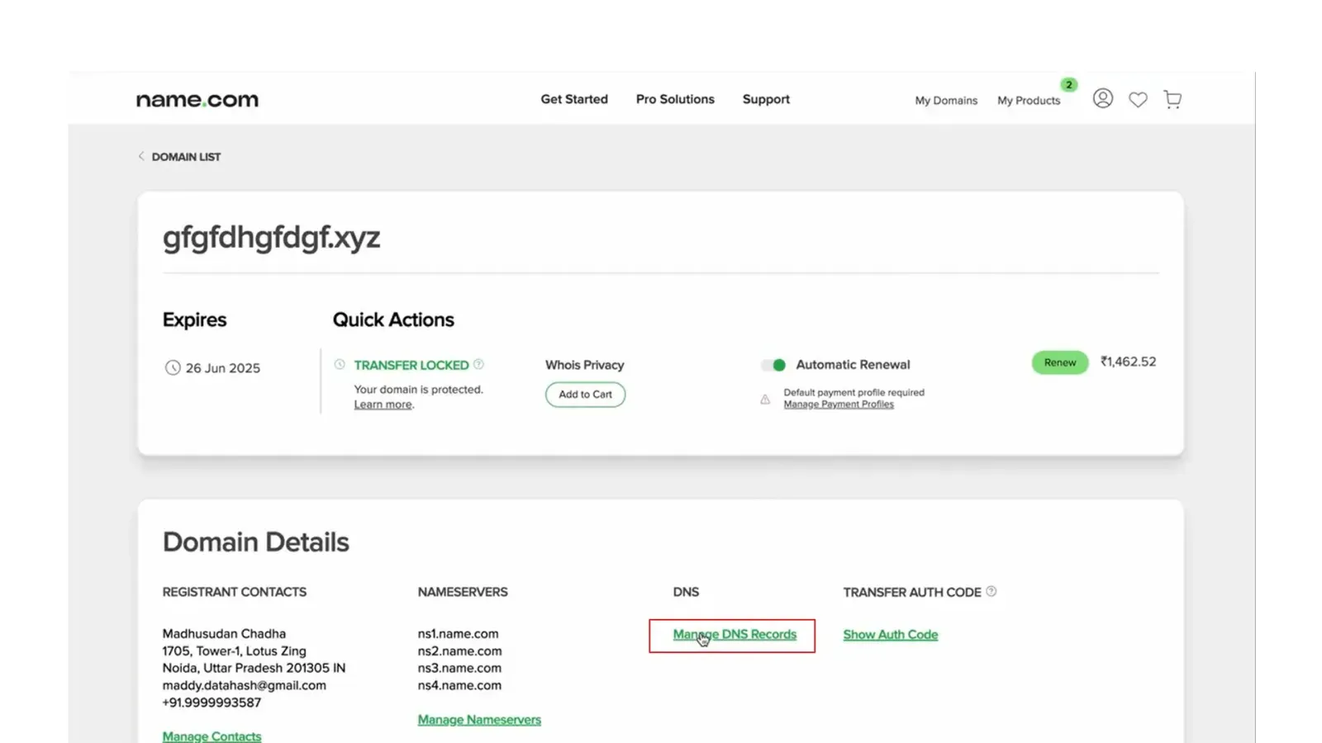This screenshot has width=1322, height=743.
Task: Toggle Automatic Renewal switch
Action: click(x=773, y=365)
